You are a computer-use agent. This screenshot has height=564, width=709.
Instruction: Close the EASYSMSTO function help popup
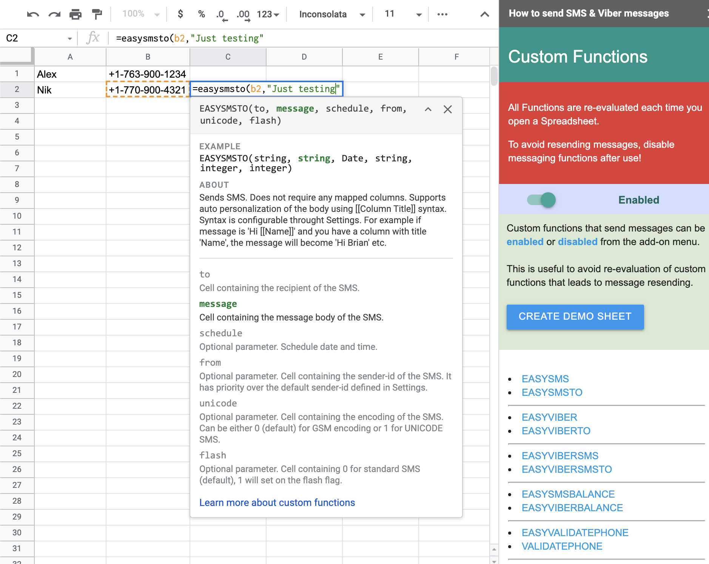click(448, 109)
